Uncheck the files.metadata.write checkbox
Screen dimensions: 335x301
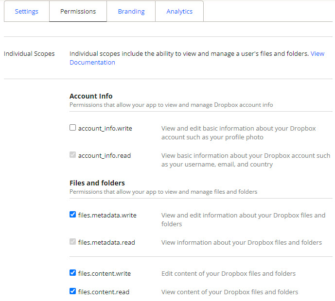[72, 215]
